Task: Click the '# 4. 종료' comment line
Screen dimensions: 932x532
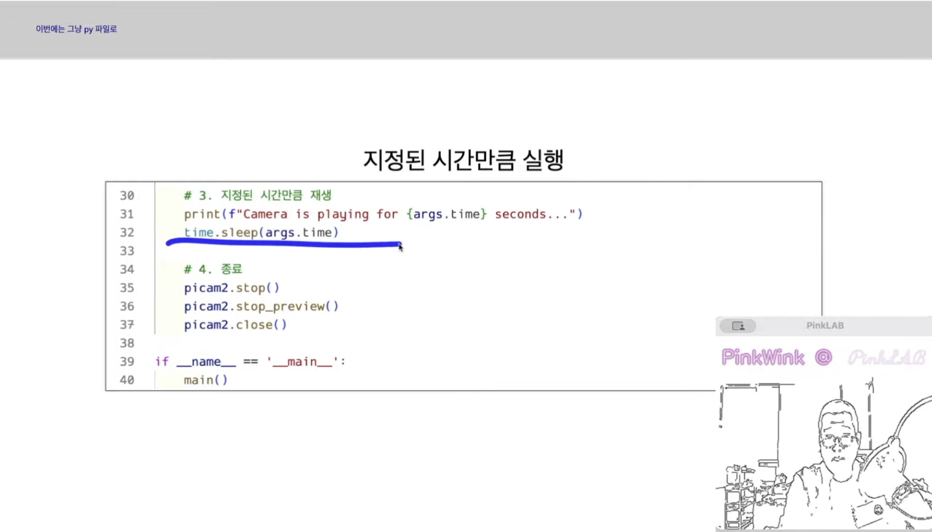Action: [x=213, y=269]
